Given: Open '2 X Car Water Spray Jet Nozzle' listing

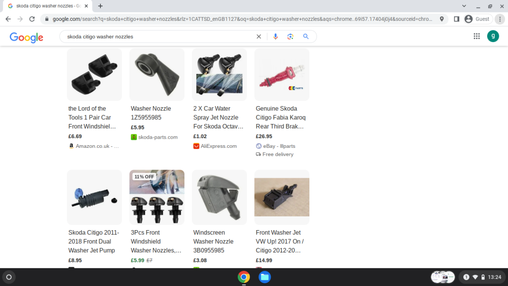Looking at the screenshot, I should tap(218, 117).
